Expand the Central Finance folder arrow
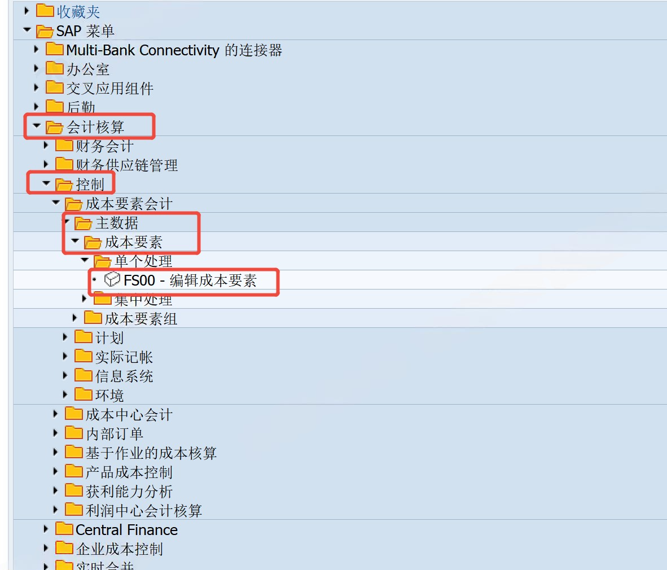The height and width of the screenshot is (570, 667). click(x=46, y=529)
